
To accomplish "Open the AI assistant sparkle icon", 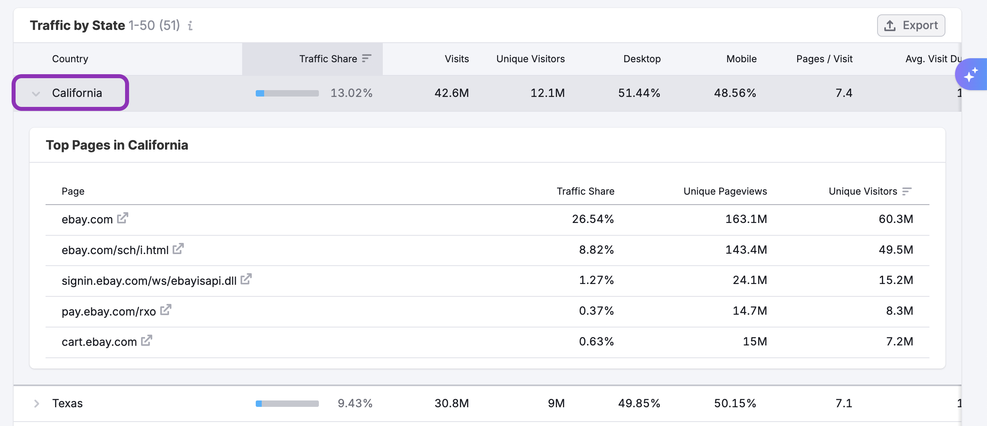I will pos(971,75).
